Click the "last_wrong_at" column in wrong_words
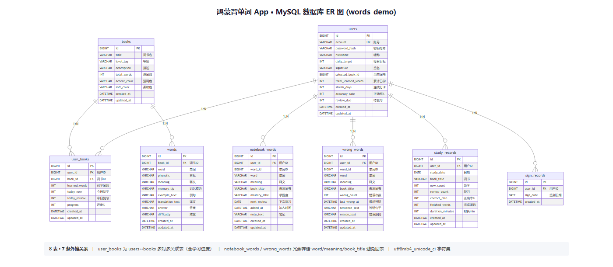Viewport: 613px width, 267px height. click(x=353, y=201)
